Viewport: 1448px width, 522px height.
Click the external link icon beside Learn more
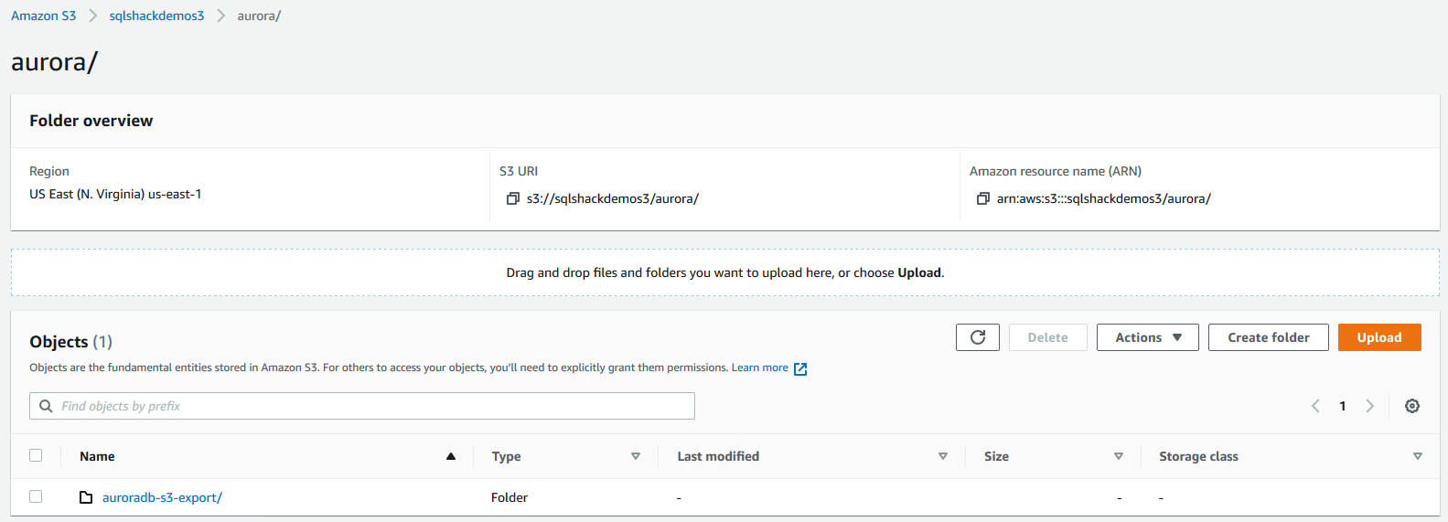click(800, 368)
